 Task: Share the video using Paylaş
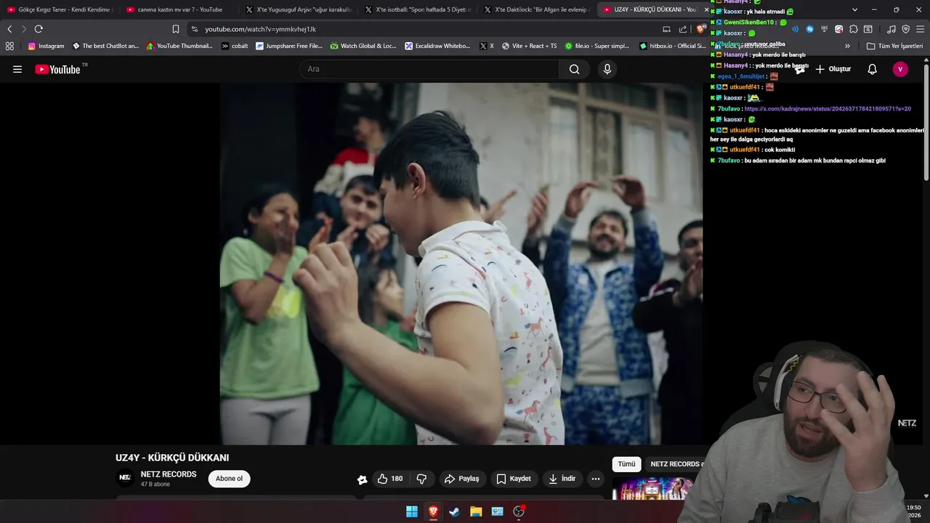462,479
